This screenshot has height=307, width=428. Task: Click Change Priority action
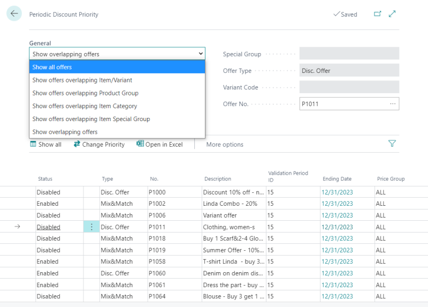point(99,144)
